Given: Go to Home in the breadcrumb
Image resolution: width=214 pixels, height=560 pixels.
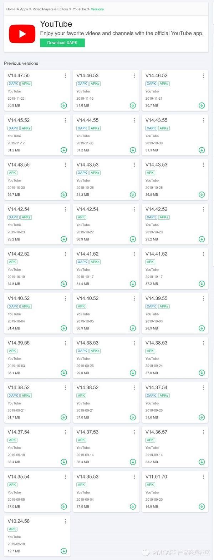Looking at the screenshot, I should (x=11, y=9).
